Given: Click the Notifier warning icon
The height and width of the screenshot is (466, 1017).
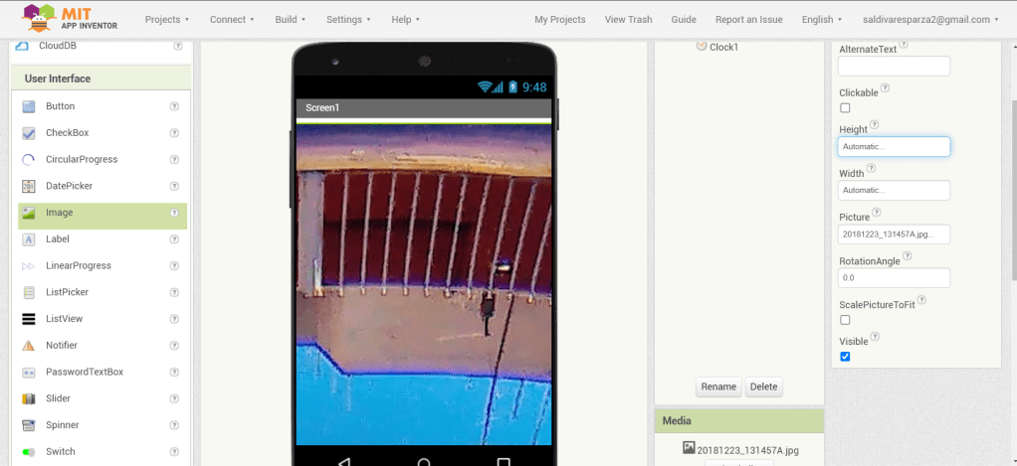Looking at the screenshot, I should point(29,346).
